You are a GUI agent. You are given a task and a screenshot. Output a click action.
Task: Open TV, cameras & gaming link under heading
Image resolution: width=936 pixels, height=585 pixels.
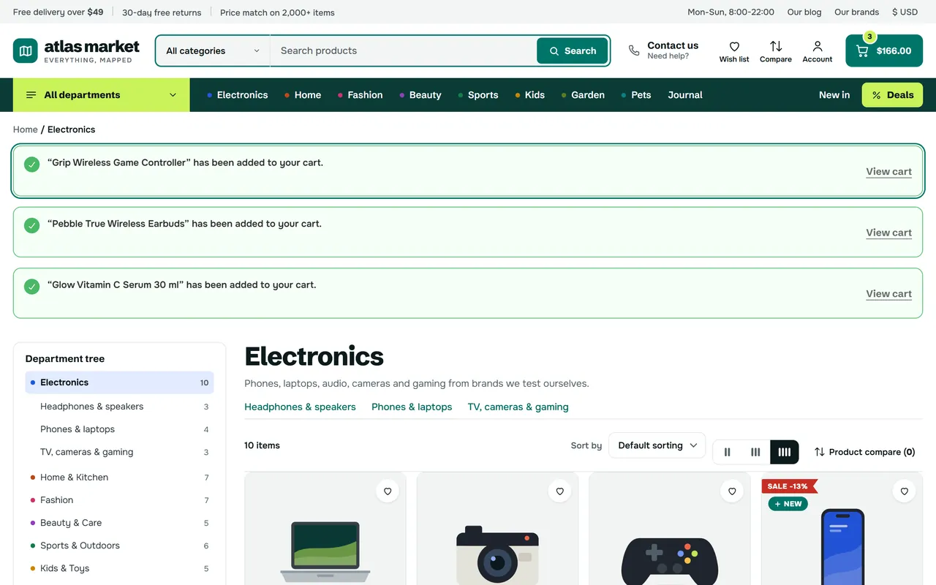tap(518, 407)
